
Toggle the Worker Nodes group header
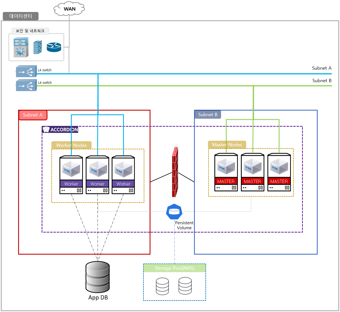pos(71,145)
